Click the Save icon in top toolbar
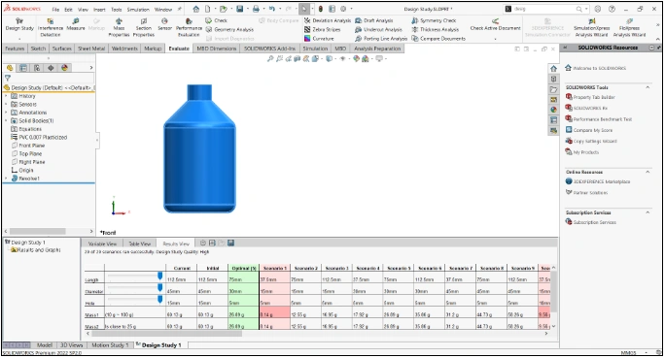The width and height of the screenshot is (665, 358). pyautogui.click(x=239, y=9)
